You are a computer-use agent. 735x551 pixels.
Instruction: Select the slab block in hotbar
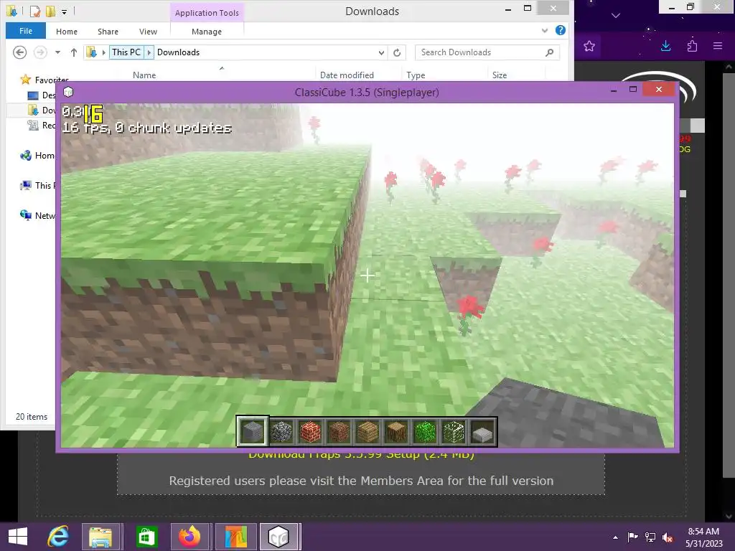(x=482, y=431)
